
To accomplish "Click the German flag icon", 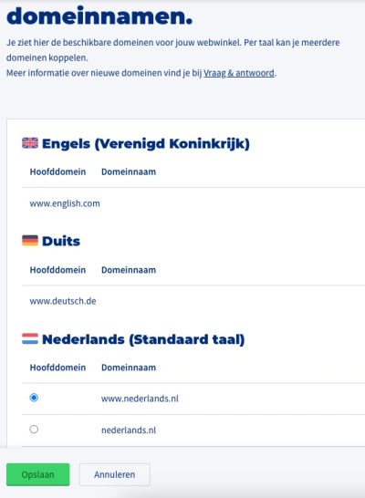I will 30,241.
